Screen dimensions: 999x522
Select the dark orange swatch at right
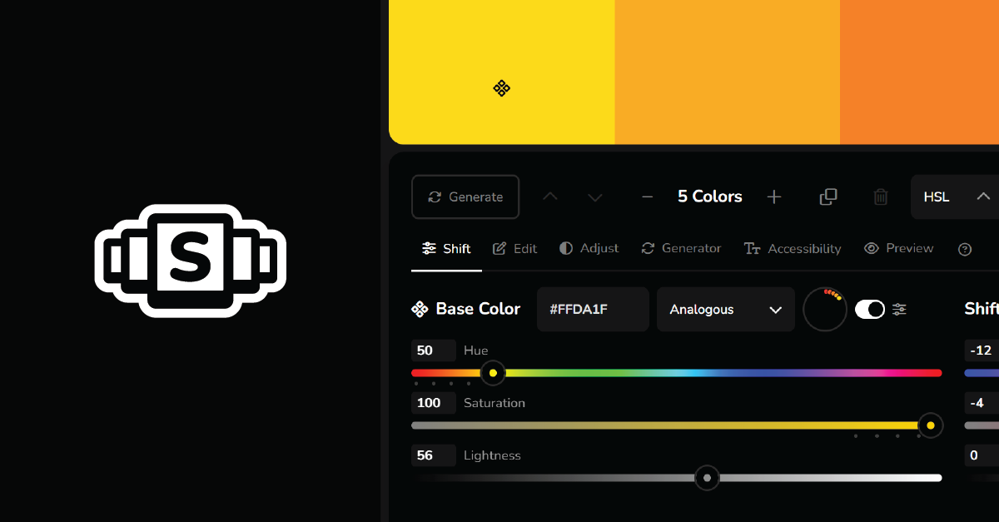tap(919, 72)
